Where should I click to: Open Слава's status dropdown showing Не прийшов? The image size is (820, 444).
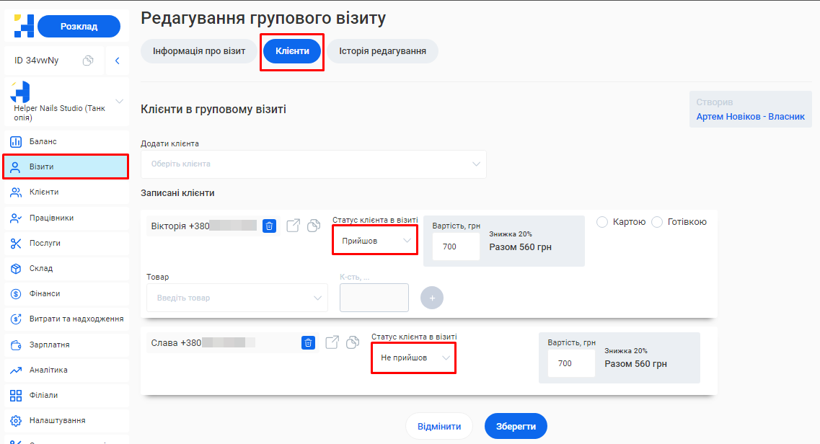coord(414,358)
